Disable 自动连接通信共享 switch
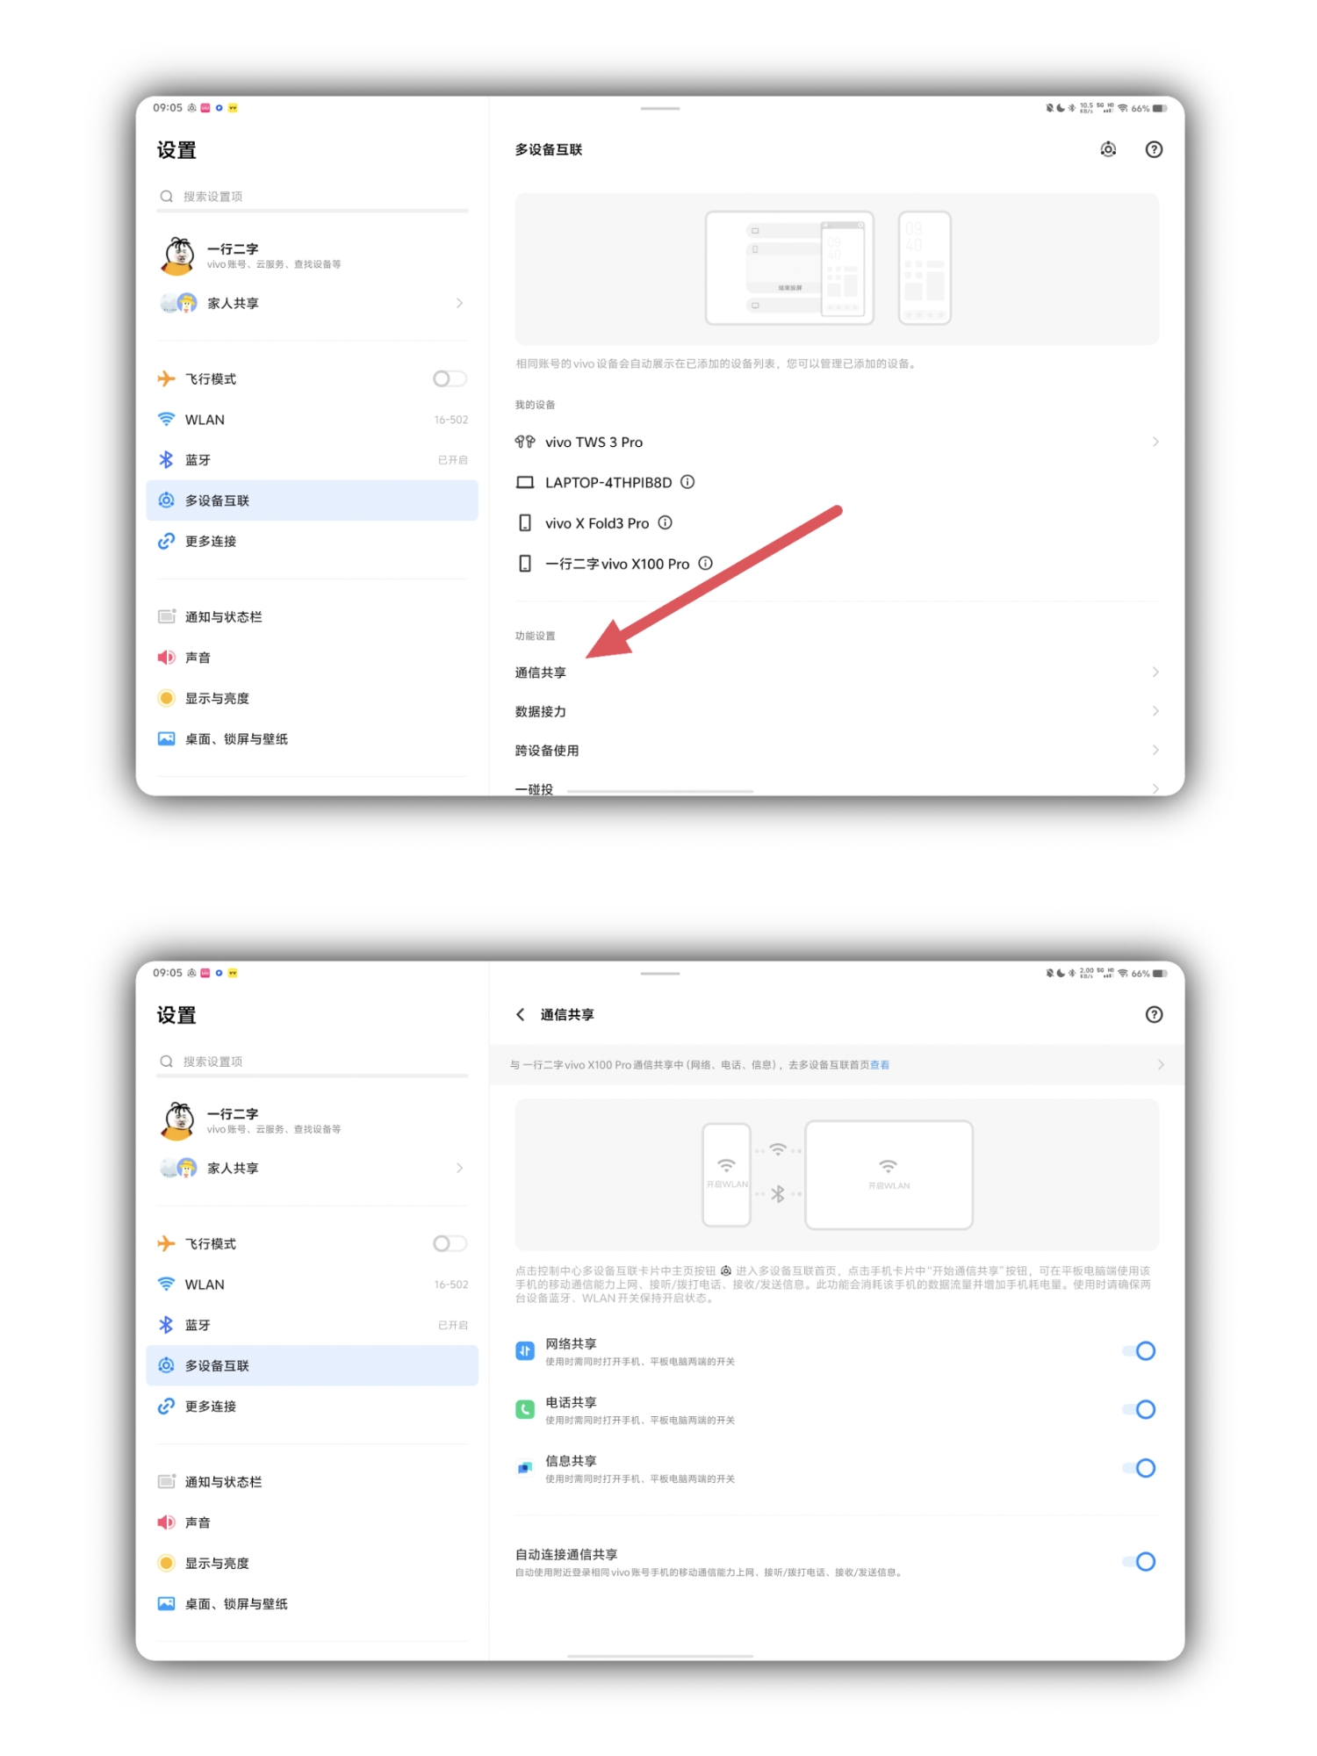1317x1756 pixels. tap(1139, 1561)
